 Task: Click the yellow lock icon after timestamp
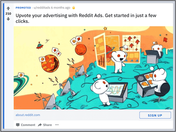(74, 8)
